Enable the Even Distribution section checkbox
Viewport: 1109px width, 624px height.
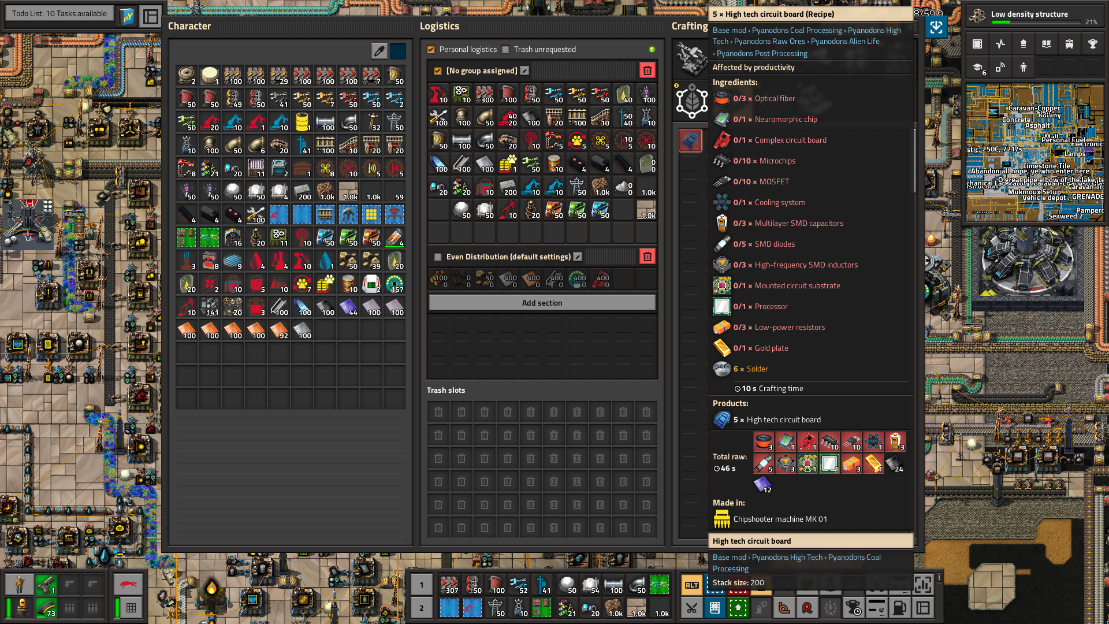[438, 257]
